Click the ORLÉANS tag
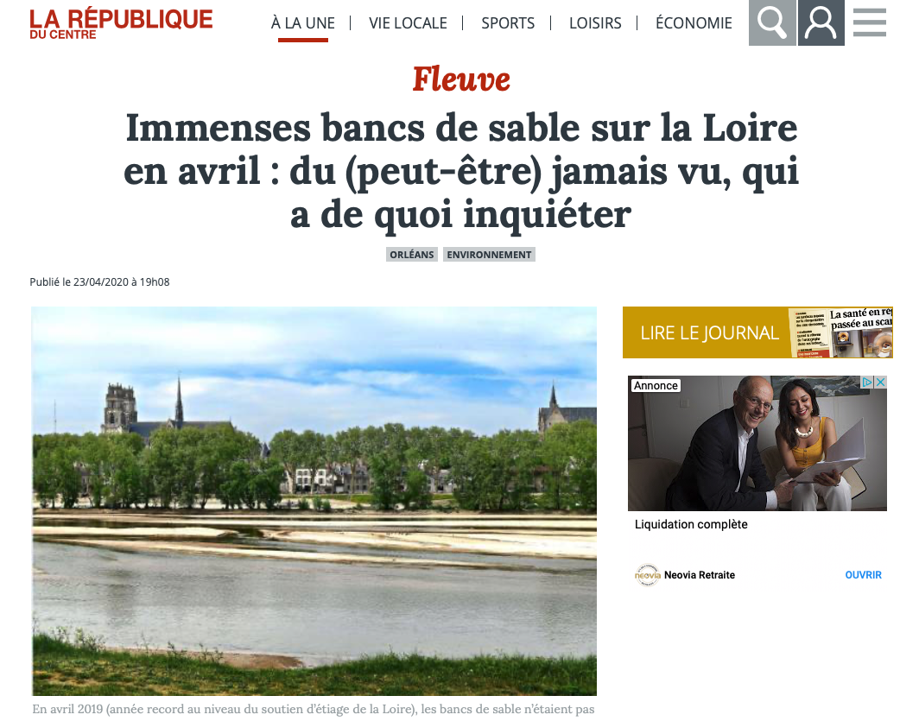 tap(412, 255)
